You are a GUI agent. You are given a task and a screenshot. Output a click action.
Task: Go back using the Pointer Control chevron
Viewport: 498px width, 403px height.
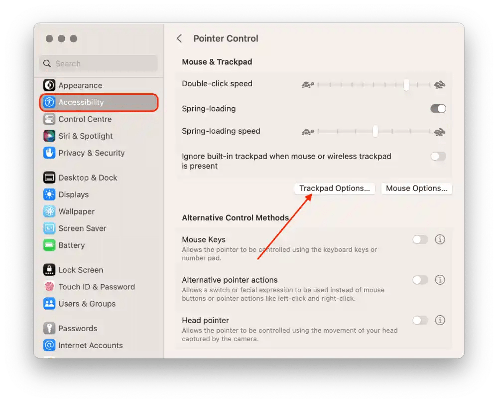(x=179, y=38)
